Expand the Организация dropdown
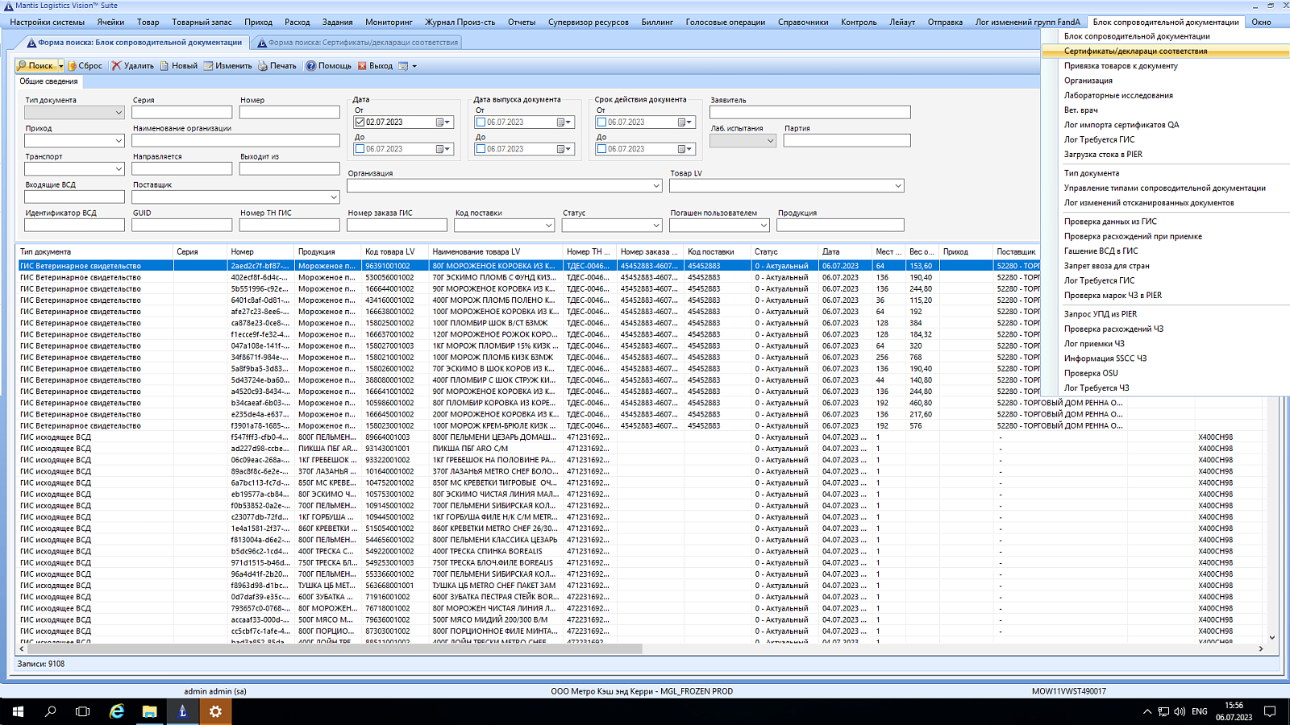1290x725 pixels. coord(656,186)
